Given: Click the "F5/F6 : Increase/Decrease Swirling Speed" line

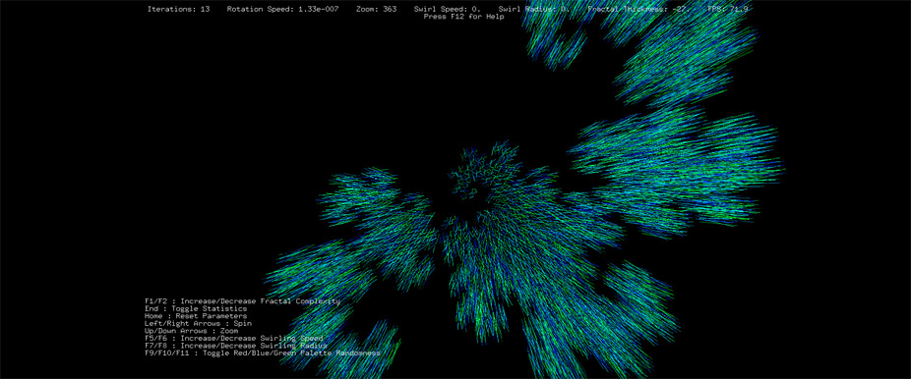Looking at the screenshot, I should tap(233, 338).
